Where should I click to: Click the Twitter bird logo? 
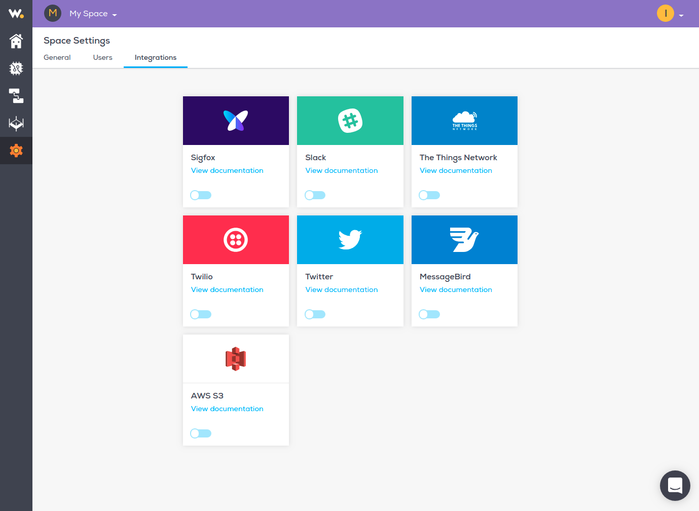(350, 240)
